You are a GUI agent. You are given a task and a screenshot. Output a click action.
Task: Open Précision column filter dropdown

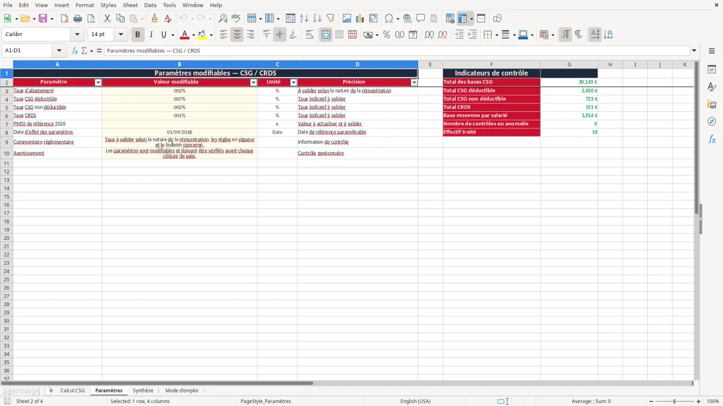click(x=414, y=82)
